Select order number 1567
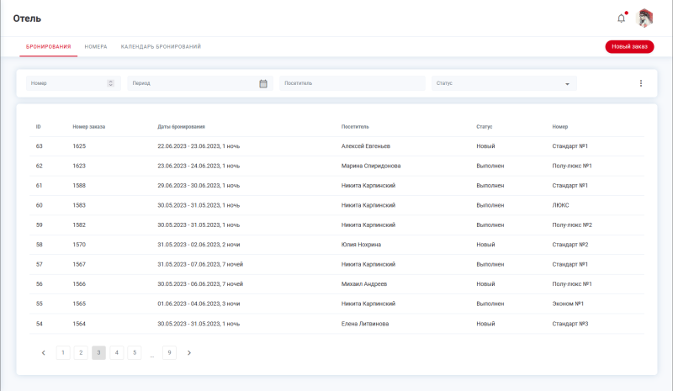Viewport: 673px width, 391px height. (79, 264)
